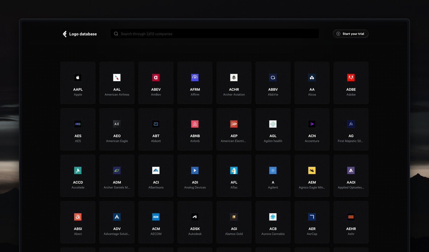Click the Absci logo icon

pyautogui.click(x=78, y=217)
